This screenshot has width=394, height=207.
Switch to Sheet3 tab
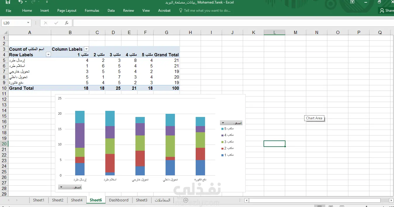coord(142,200)
